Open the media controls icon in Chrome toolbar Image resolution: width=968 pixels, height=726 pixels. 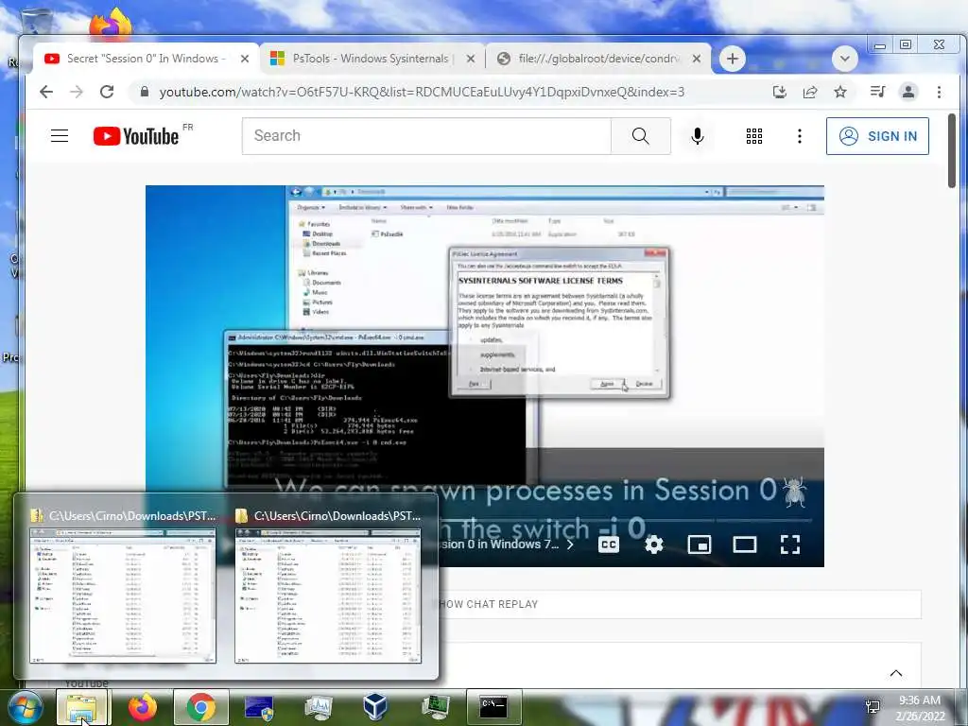click(877, 92)
